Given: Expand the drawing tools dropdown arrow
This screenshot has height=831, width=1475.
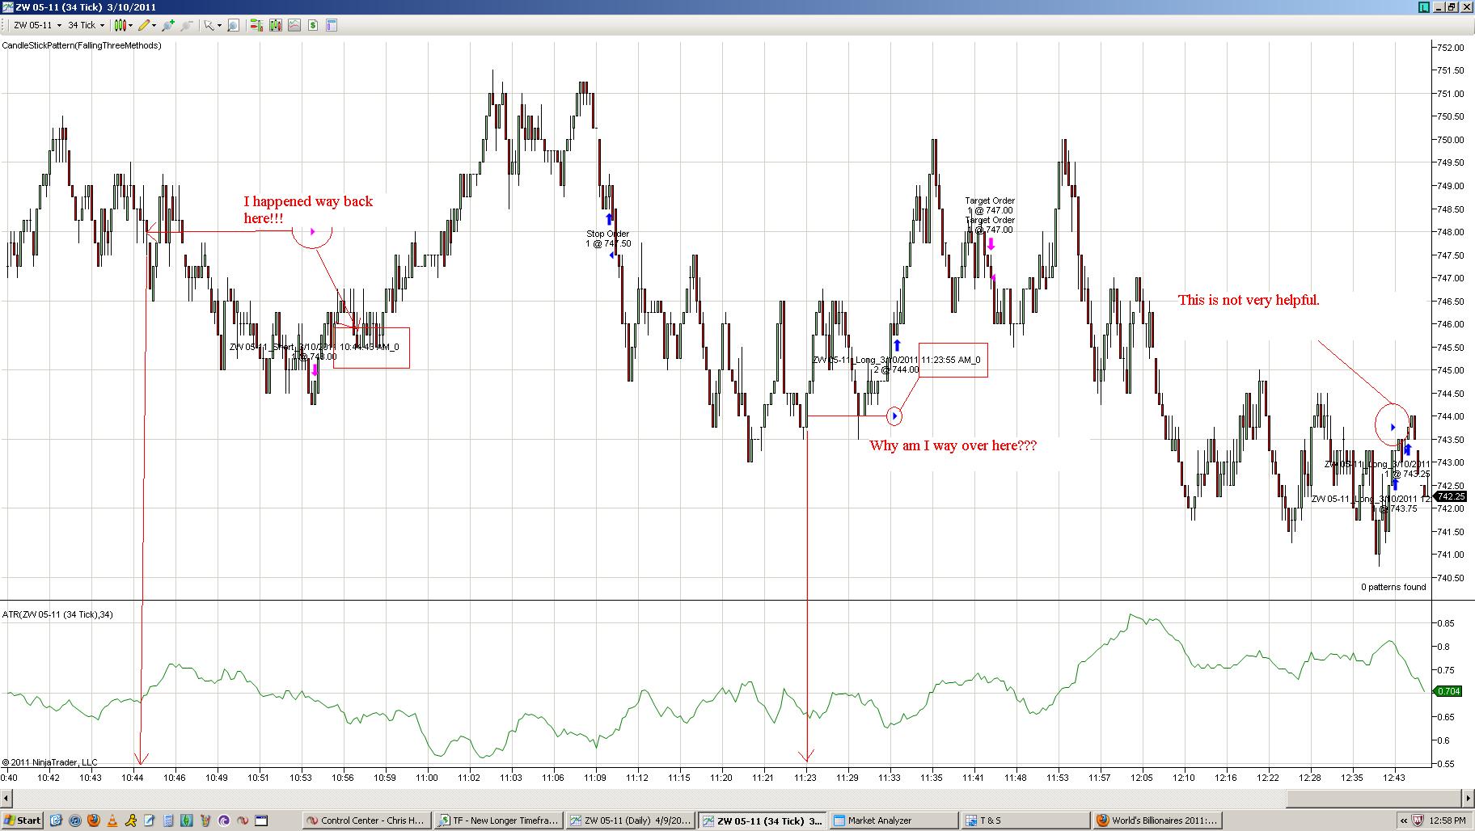Looking at the screenshot, I should tap(154, 25).
